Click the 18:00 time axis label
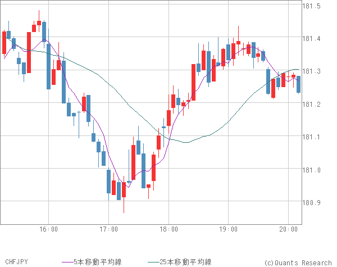This screenshot has width=337, height=267. point(168,229)
